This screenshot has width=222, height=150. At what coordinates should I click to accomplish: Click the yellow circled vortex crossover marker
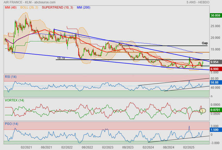click(x=203, y=110)
